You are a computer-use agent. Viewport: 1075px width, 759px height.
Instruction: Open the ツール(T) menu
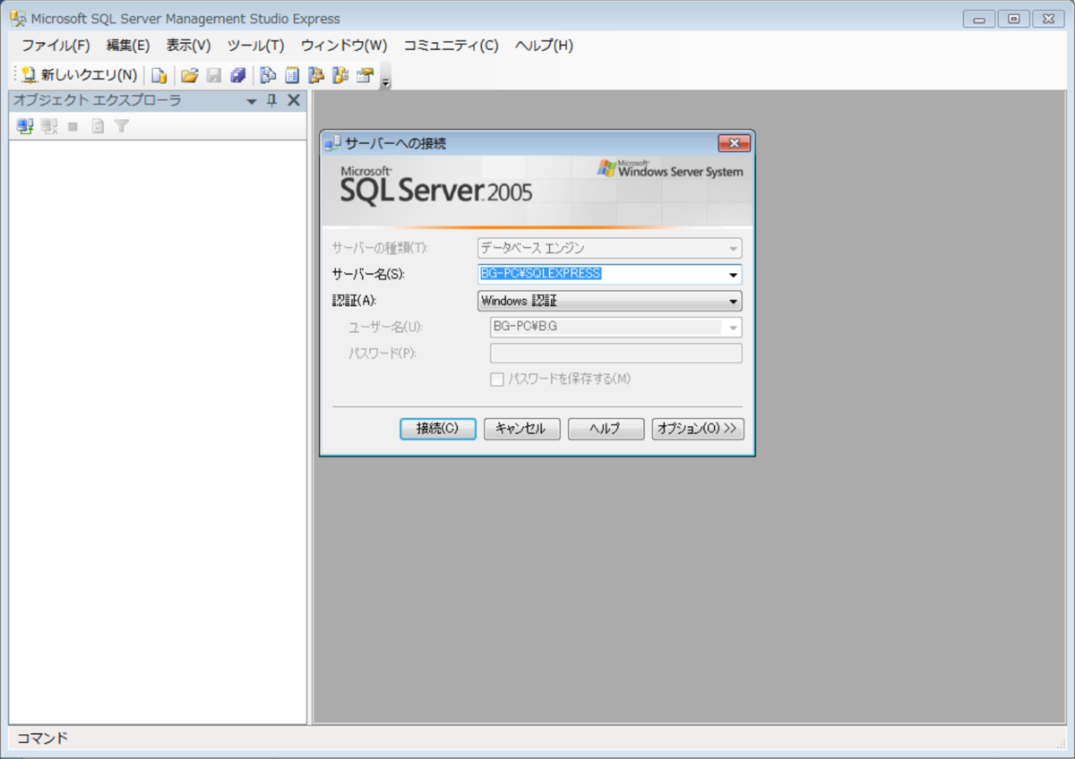point(255,45)
